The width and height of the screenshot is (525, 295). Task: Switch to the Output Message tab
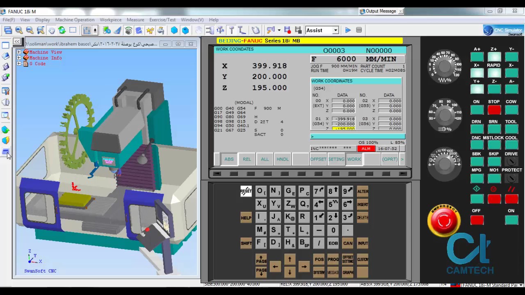click(x=381, y=11)
